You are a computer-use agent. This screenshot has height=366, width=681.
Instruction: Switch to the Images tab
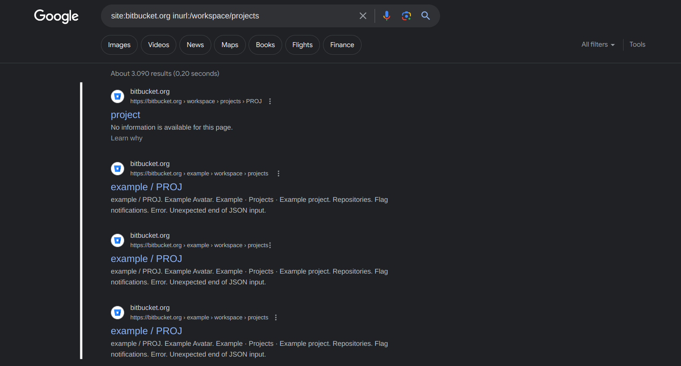(x=119, y=45)
